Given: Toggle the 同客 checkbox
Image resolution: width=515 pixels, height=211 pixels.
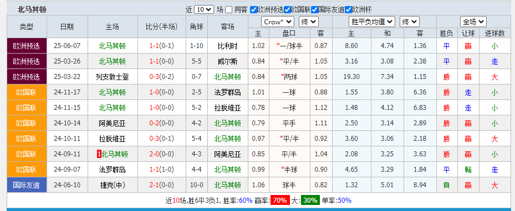Looking at the screenshot, I should pyautogui.click(x=229, y=9).
